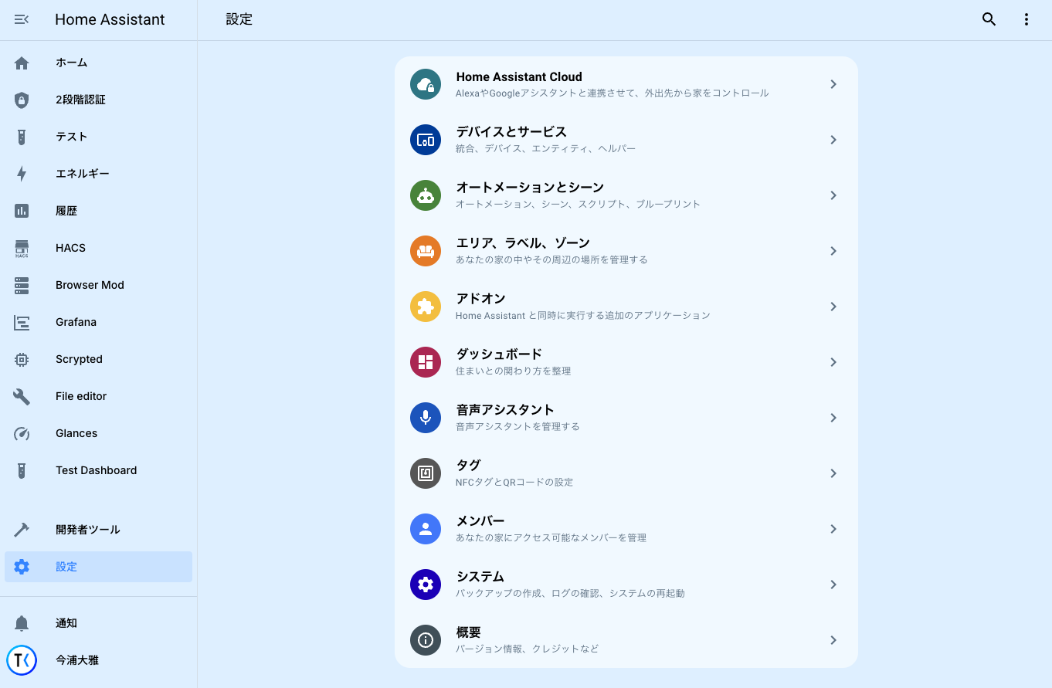Screen dimensions: 1052x688
Task: Open the システム title text
Action: (x=480, y=577)
